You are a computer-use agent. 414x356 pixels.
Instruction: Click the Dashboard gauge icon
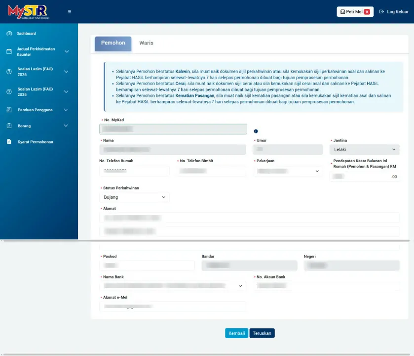click(x=9, y=34)
